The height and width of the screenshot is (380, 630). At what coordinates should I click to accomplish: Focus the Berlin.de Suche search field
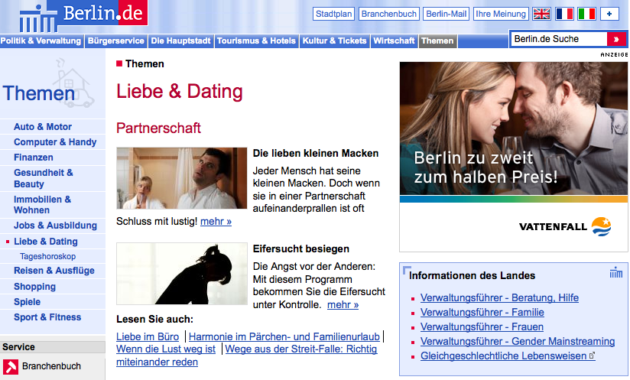point(558,39)
